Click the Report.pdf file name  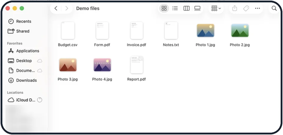[136, 79]
